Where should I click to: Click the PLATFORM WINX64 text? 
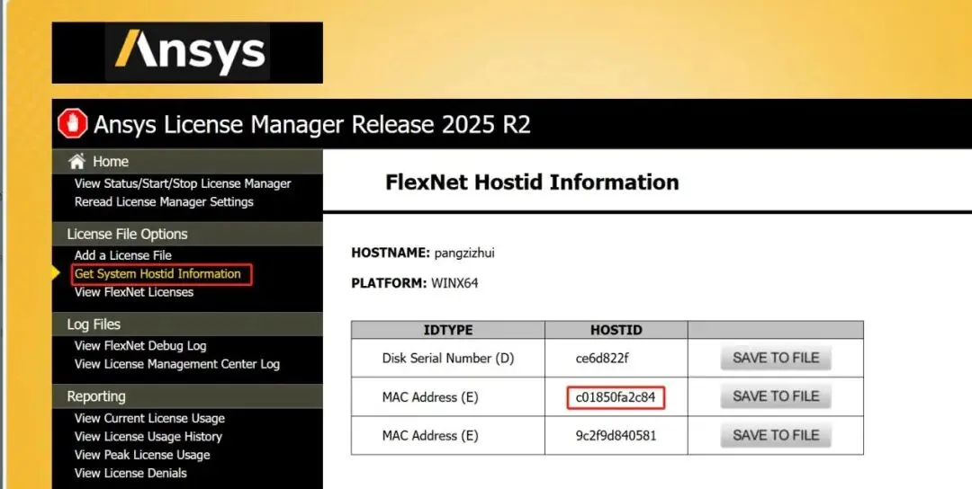(x=415, y=283)
